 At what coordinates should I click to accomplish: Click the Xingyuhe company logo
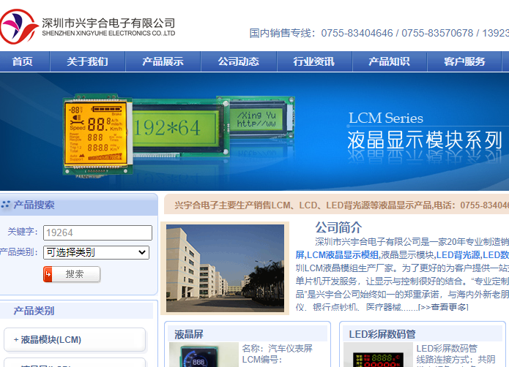[88, 27]
